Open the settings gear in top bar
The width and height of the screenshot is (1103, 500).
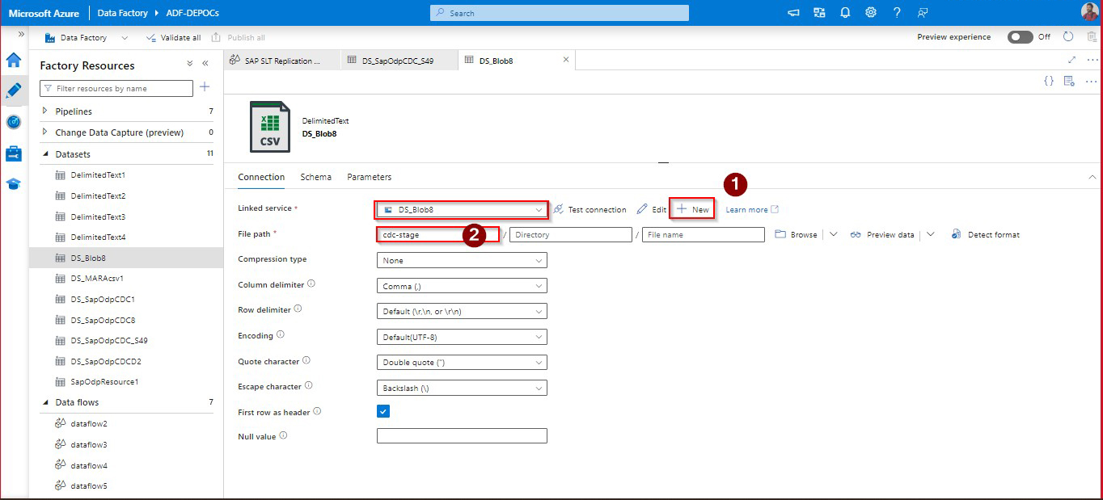(871, 13)
